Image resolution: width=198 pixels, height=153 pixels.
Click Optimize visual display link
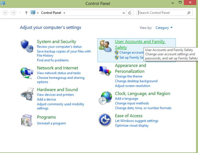[132, 126]
